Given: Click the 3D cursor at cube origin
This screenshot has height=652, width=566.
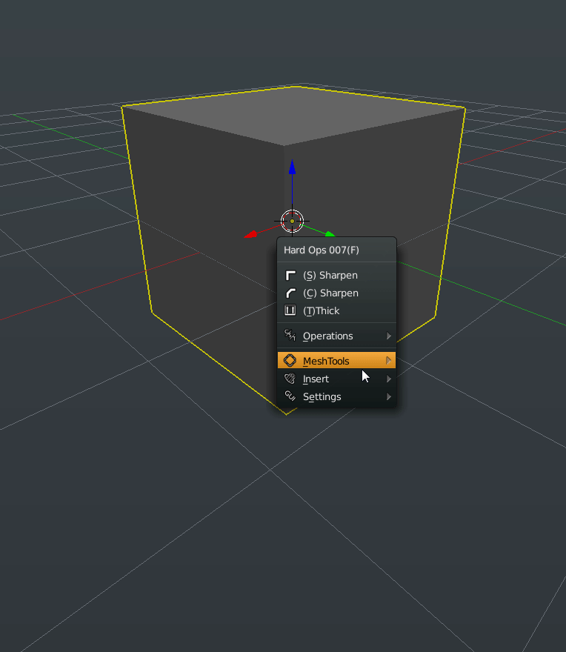Looking at the screenshot, I should click(x=293, y=221).
